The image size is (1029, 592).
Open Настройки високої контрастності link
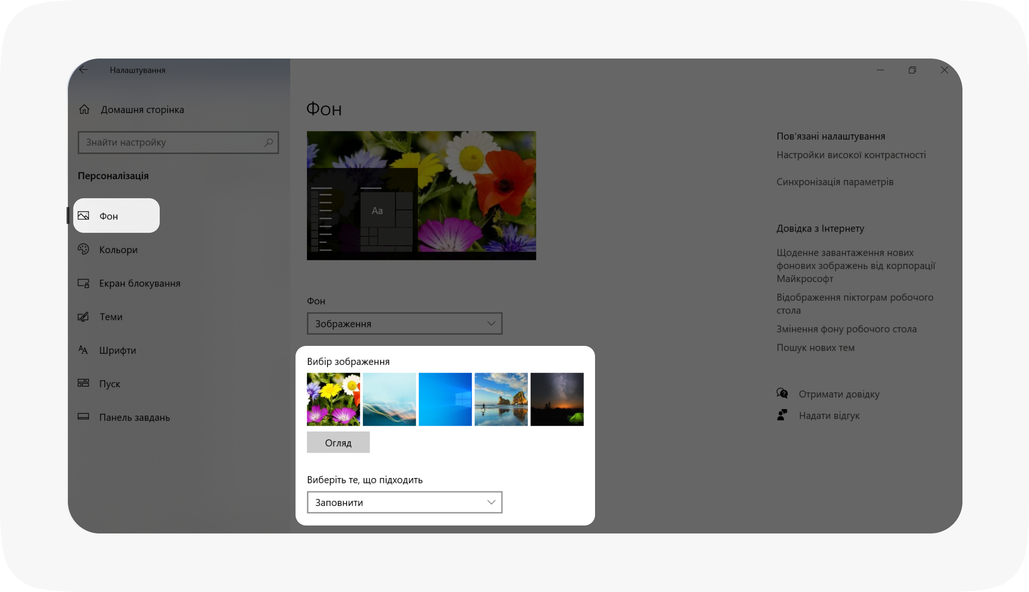click(x=852, y=154)
